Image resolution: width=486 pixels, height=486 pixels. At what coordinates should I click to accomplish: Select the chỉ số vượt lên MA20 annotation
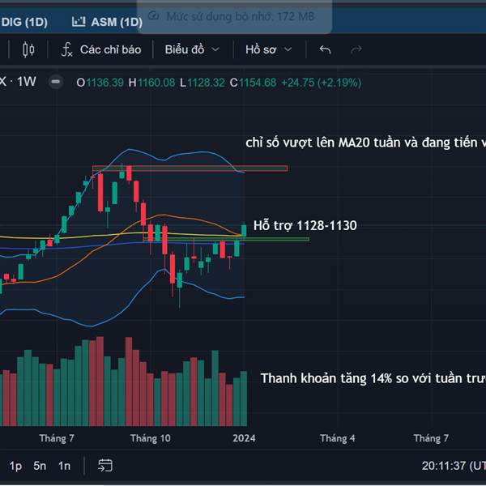(x=366, y=143)
